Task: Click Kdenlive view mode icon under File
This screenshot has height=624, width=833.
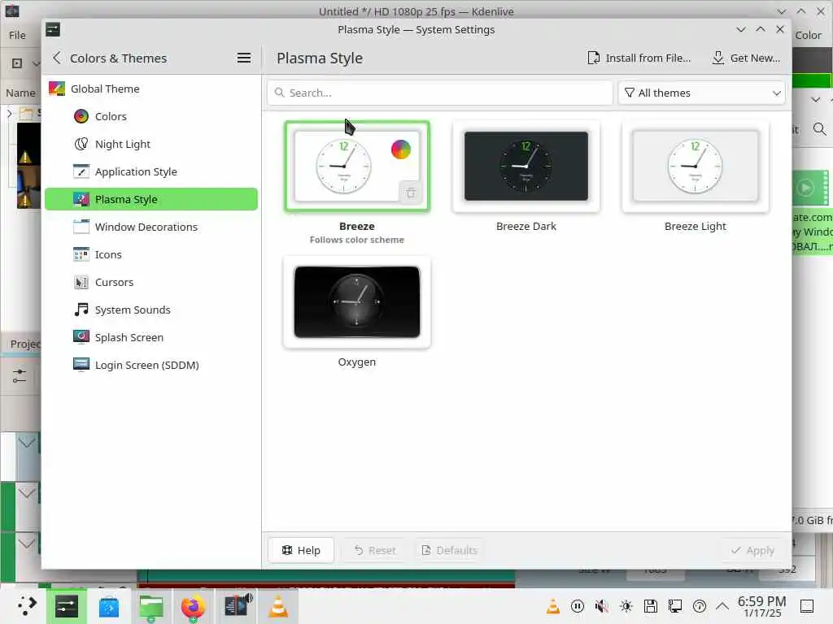Action: [17, 63]
